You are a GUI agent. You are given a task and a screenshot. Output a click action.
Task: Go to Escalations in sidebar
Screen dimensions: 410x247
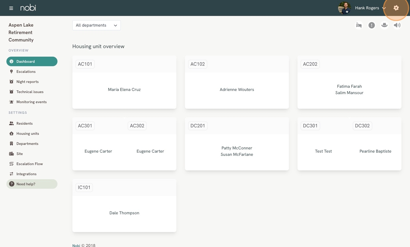click(26, 72)
